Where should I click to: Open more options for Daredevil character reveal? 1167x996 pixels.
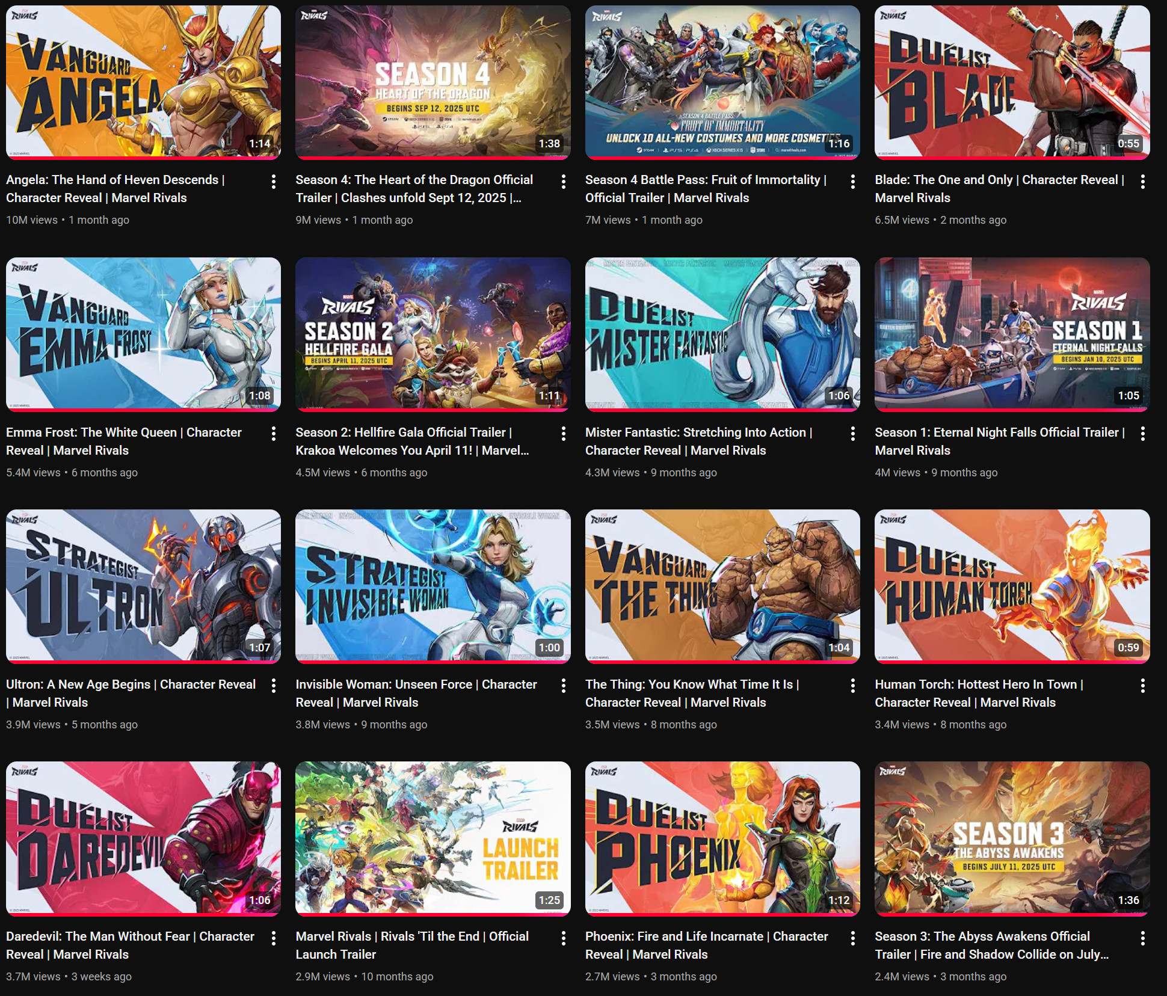[274, 938]
